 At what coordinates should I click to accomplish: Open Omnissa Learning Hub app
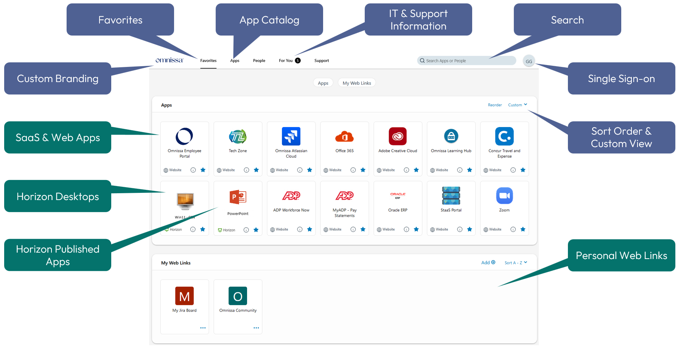tap(451, 137)
